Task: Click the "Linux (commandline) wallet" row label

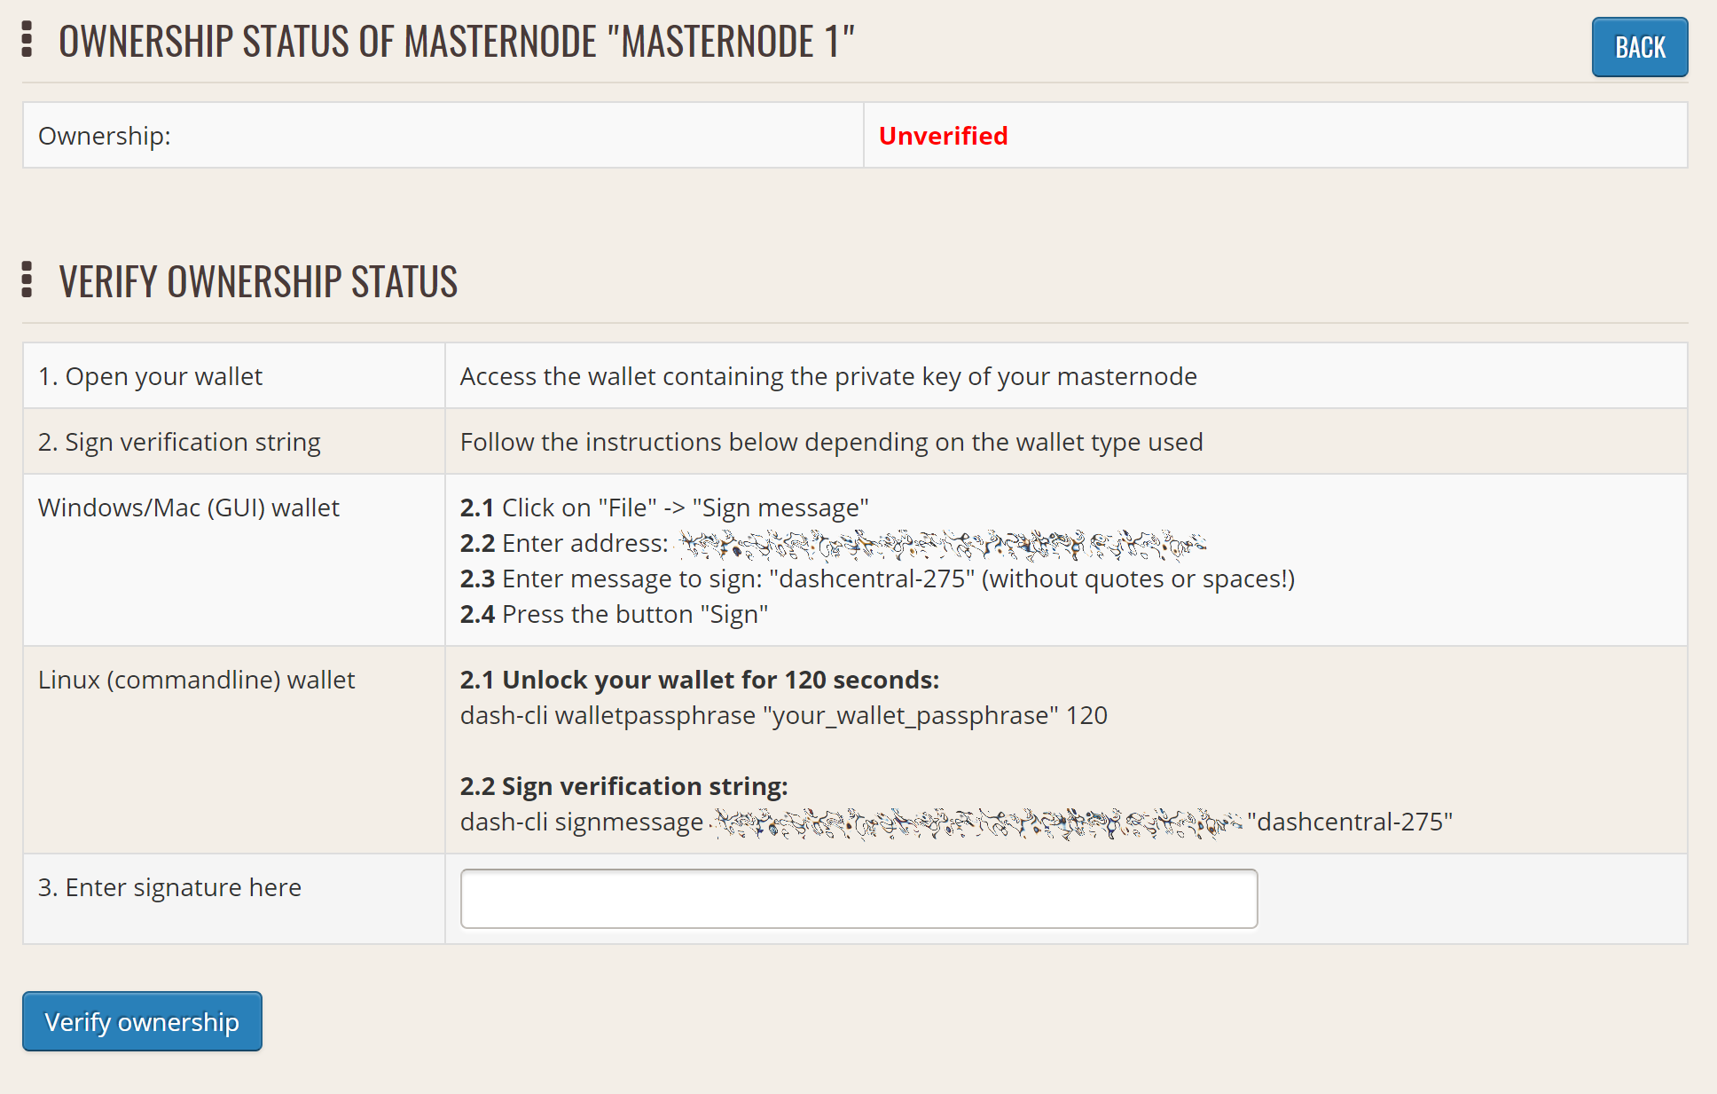Action: [196, 680]
